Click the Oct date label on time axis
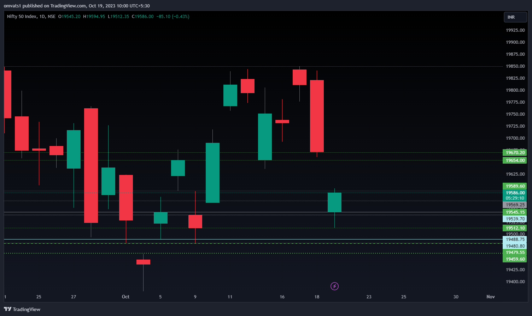The height and width of the screenshot is (316, 532). coord(125,297)
